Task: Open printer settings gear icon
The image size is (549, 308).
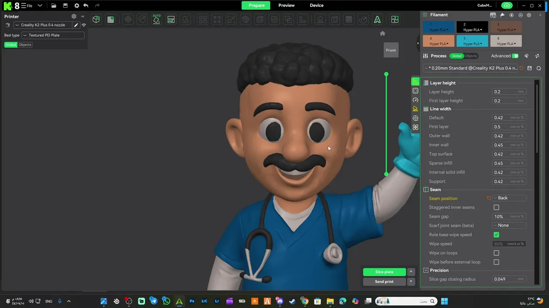Action: tap(74, 16)
